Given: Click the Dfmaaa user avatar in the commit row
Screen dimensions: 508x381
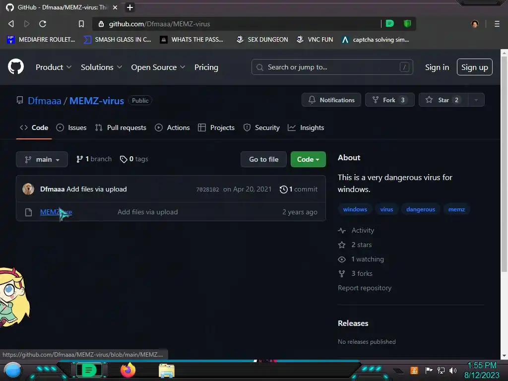Looking at the screenshot, I should [x=28, y=189].
